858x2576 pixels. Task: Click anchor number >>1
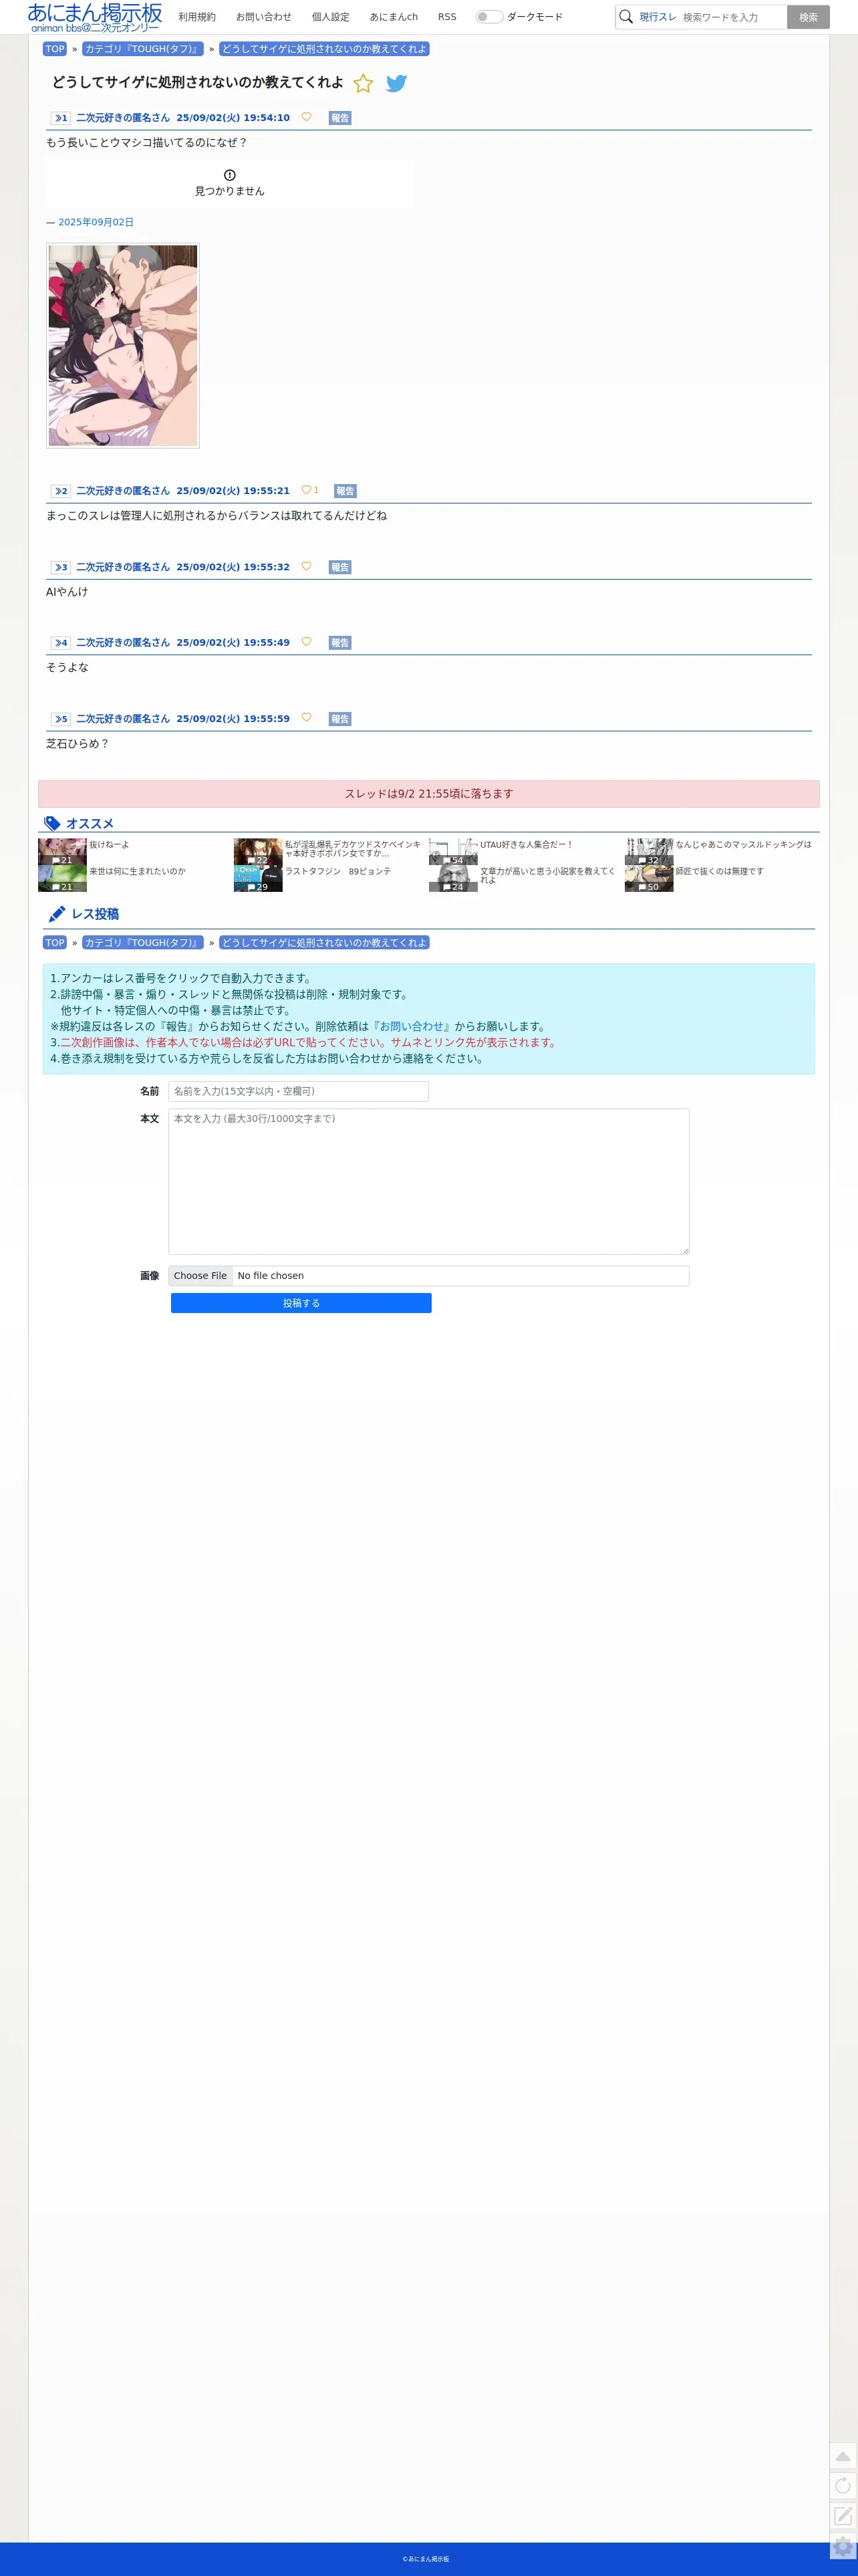click(x=61, y=118)
